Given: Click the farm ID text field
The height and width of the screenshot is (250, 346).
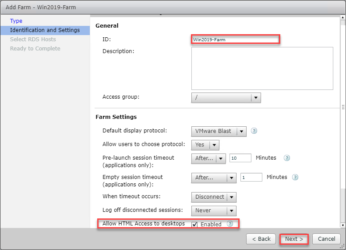Looking at the screenshot, I should pyautogui.click(x=235, y=39).
